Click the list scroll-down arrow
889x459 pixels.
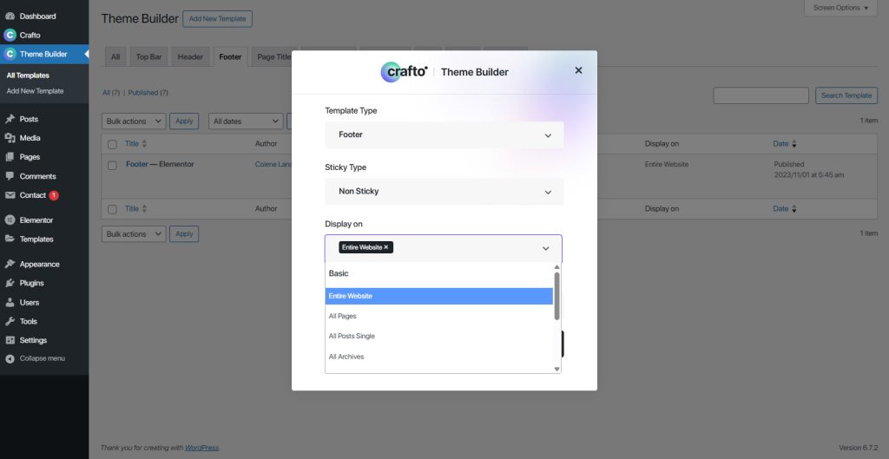[556, 369]
